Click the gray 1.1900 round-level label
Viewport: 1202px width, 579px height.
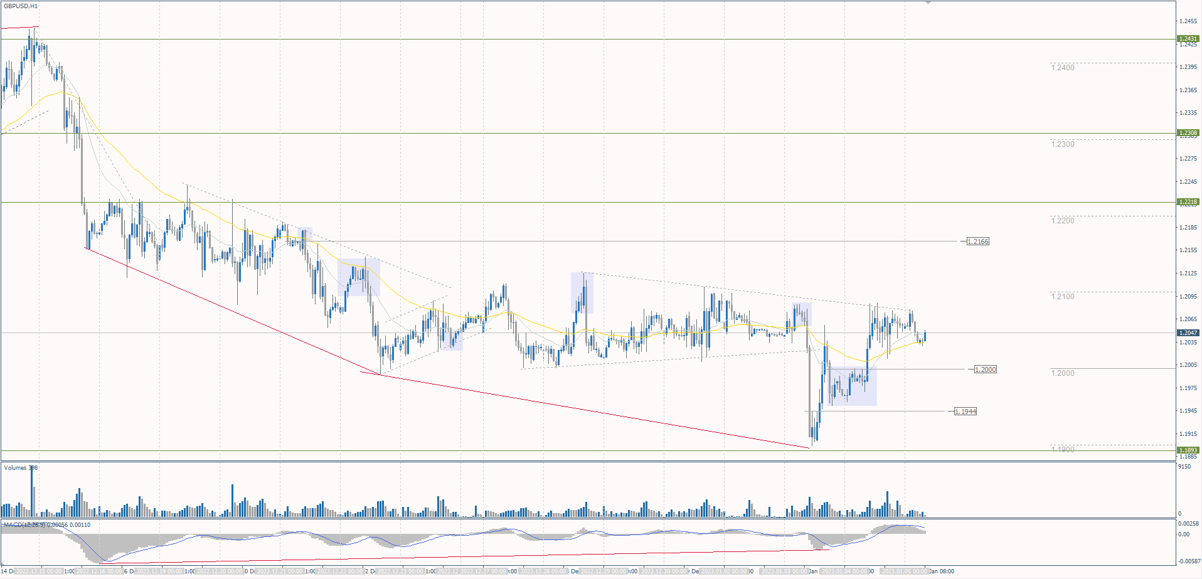click(x=1063, y=450)
